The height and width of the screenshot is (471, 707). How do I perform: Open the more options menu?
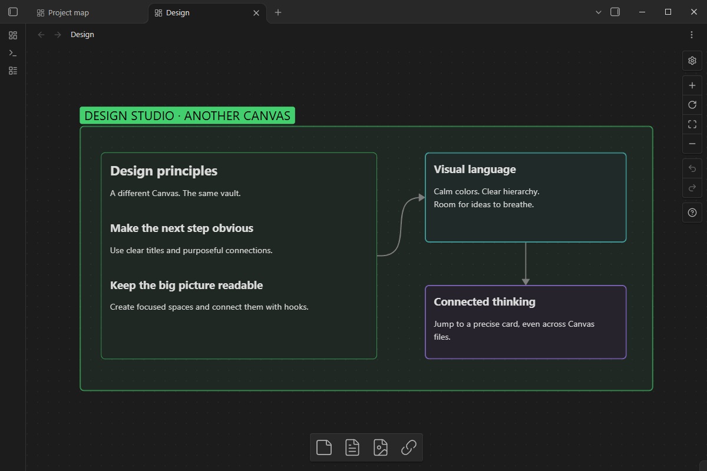692,35
